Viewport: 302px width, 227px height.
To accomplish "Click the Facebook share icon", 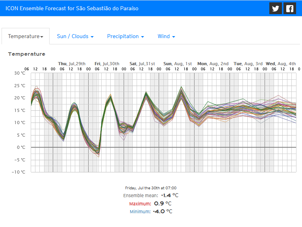I will (x=290, y=8).
